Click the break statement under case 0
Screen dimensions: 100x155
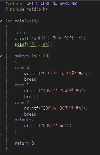[x=31, y=79]
